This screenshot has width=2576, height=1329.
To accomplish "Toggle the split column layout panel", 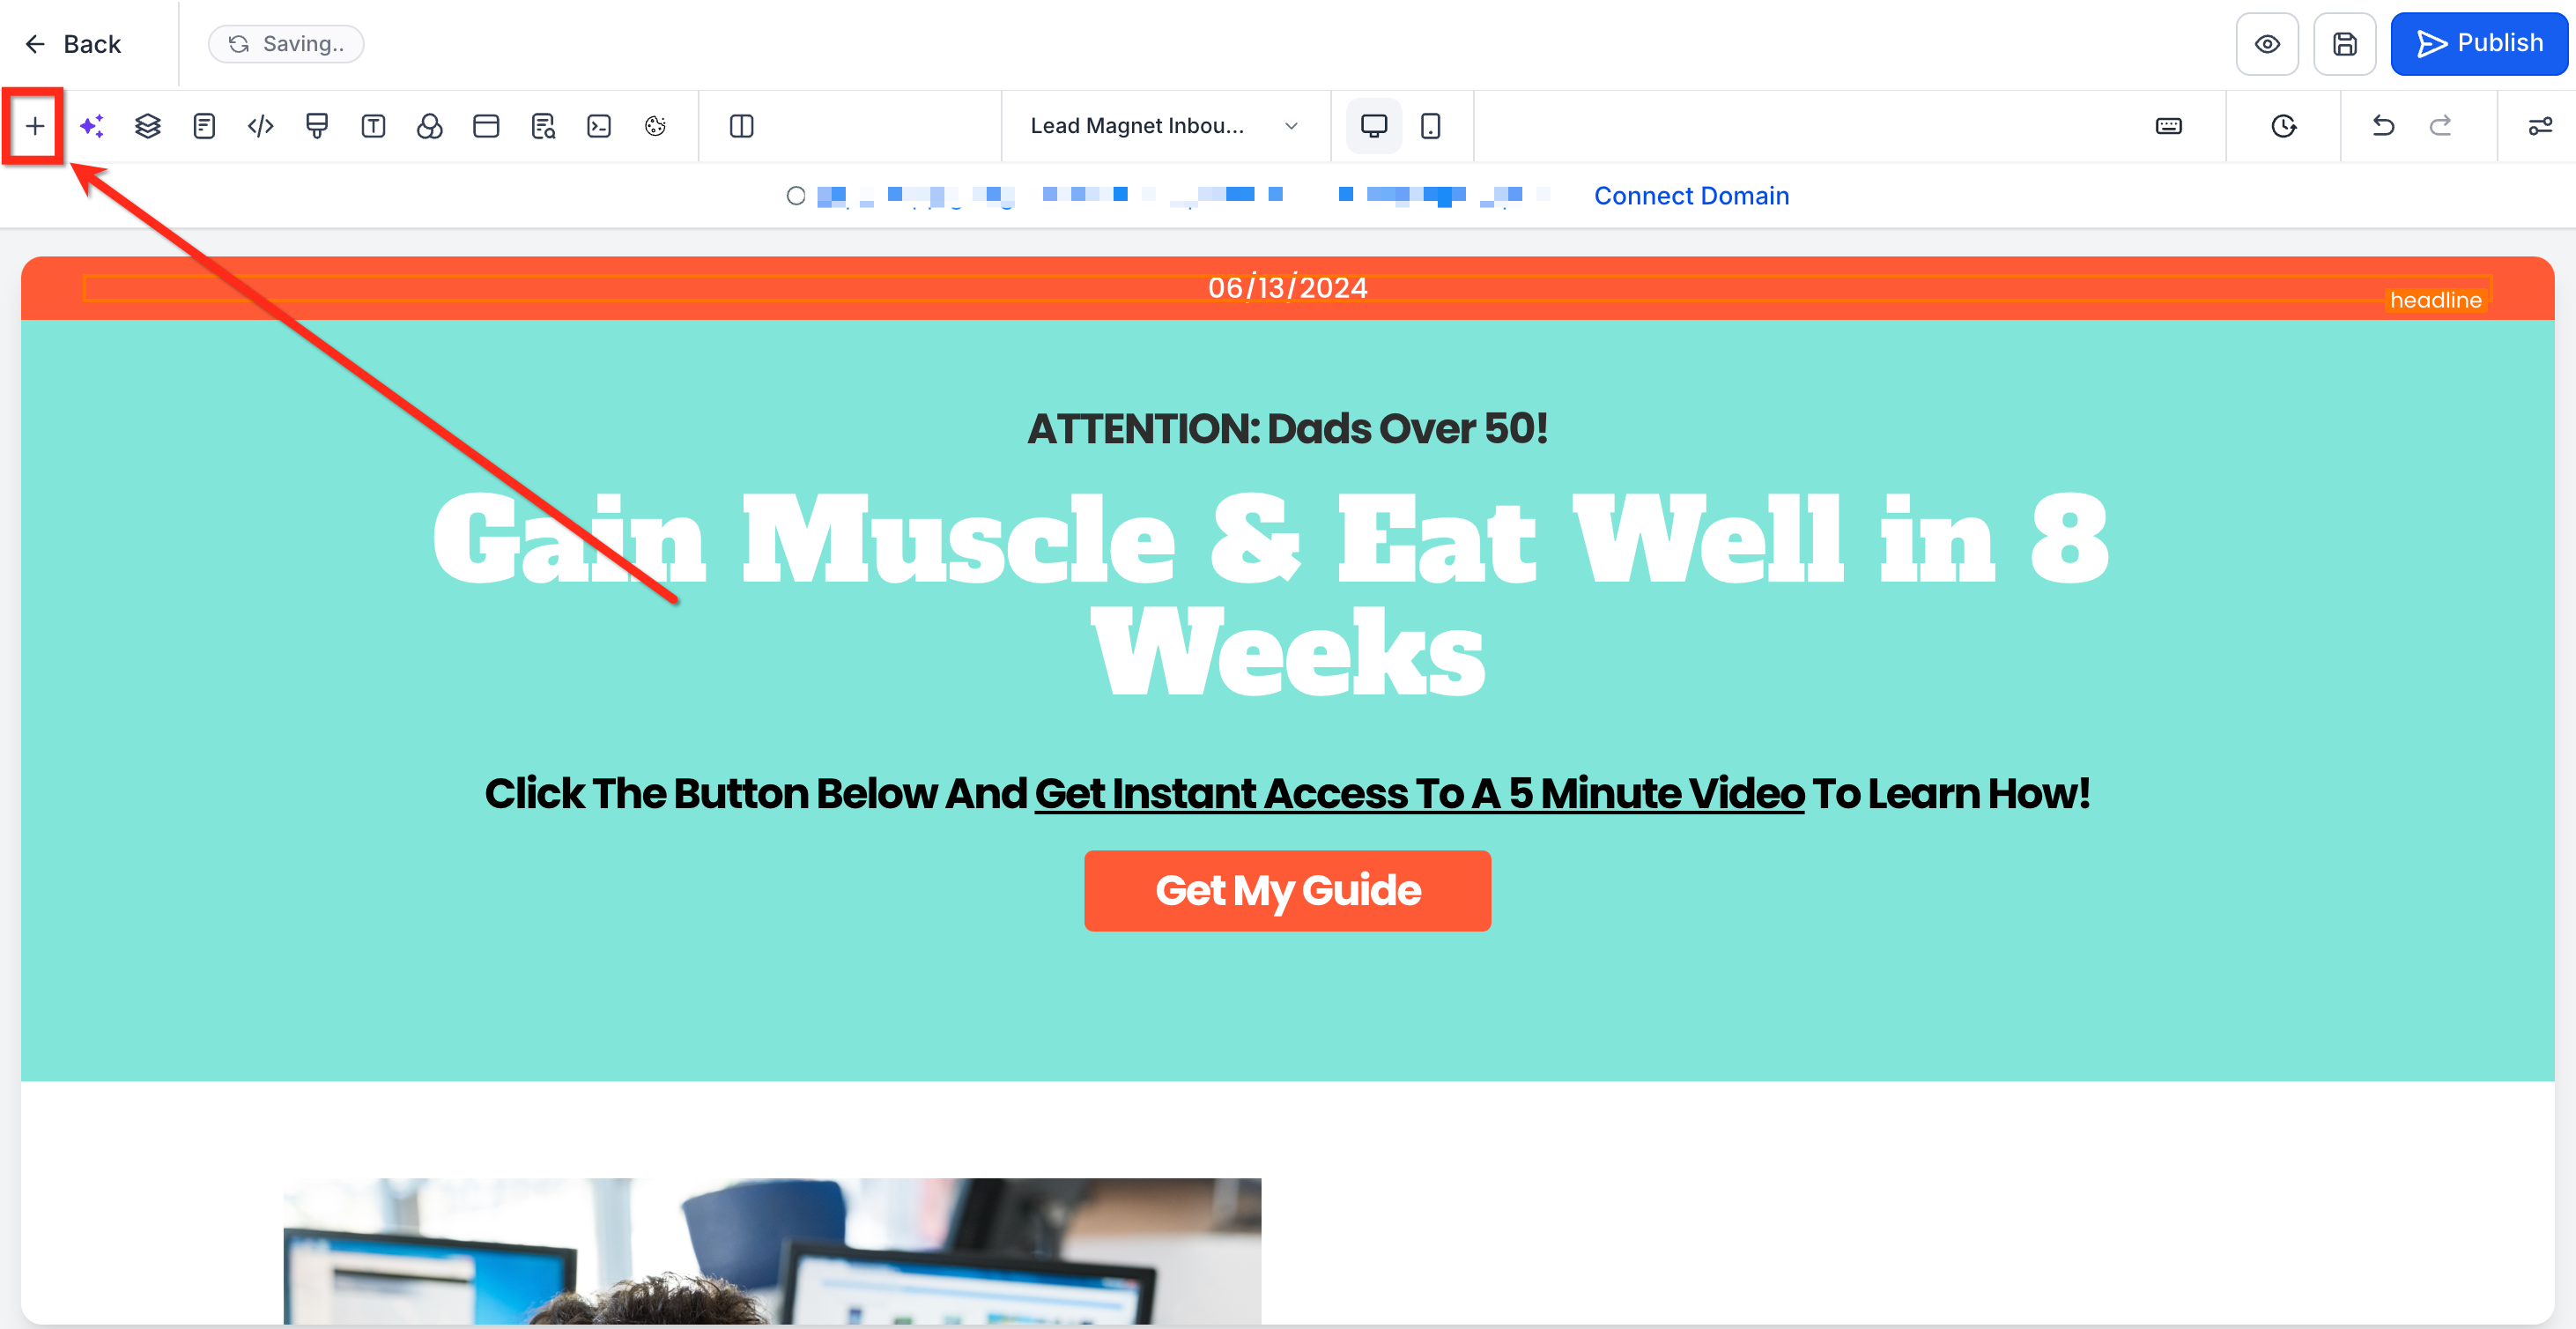I will (741, 126).
